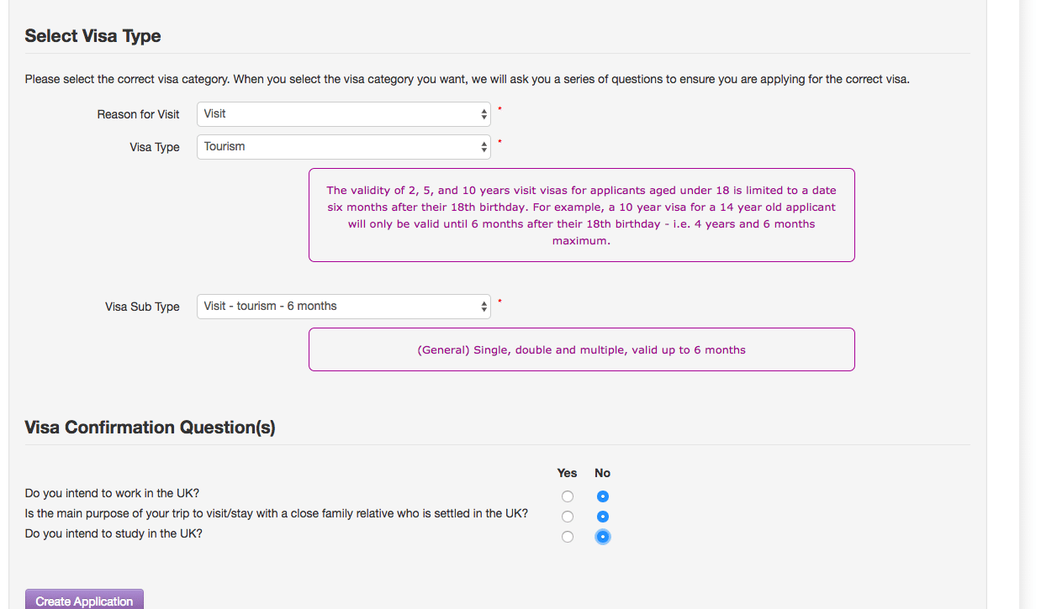
Task: Click the red asterisk beside Visa Sub Type
Action: point(499,301)
